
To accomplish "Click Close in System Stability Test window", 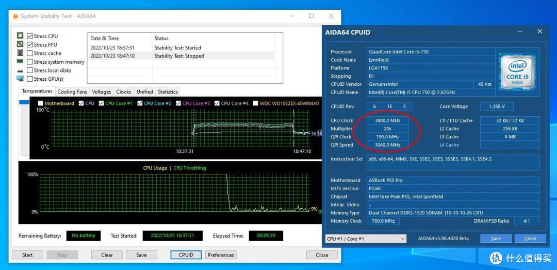I will 322,255.
